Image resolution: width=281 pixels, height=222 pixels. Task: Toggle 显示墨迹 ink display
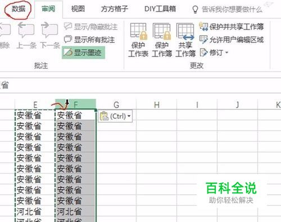tap(83, 53)
